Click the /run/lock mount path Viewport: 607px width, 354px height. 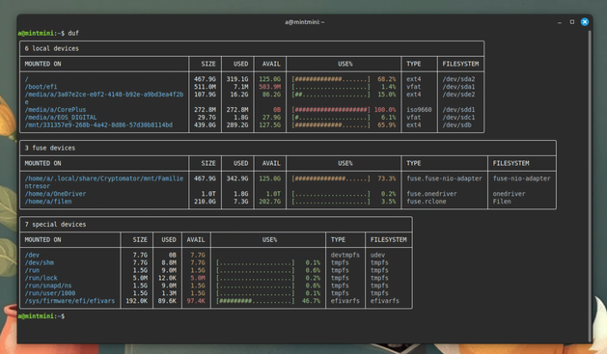tap(41, 278)
